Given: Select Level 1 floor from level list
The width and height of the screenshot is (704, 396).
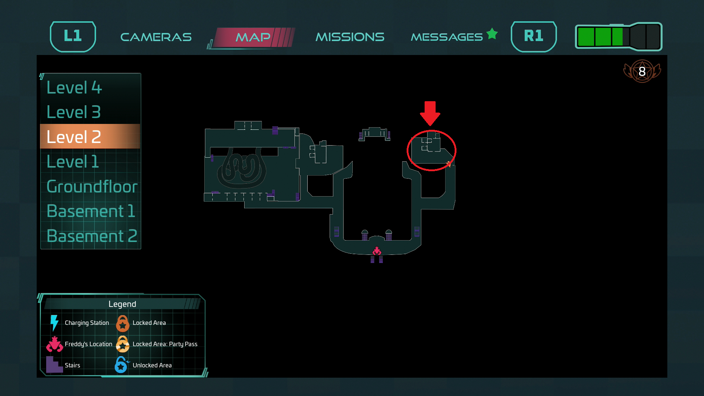Looking at the screenshot, I should click(73, 161).
